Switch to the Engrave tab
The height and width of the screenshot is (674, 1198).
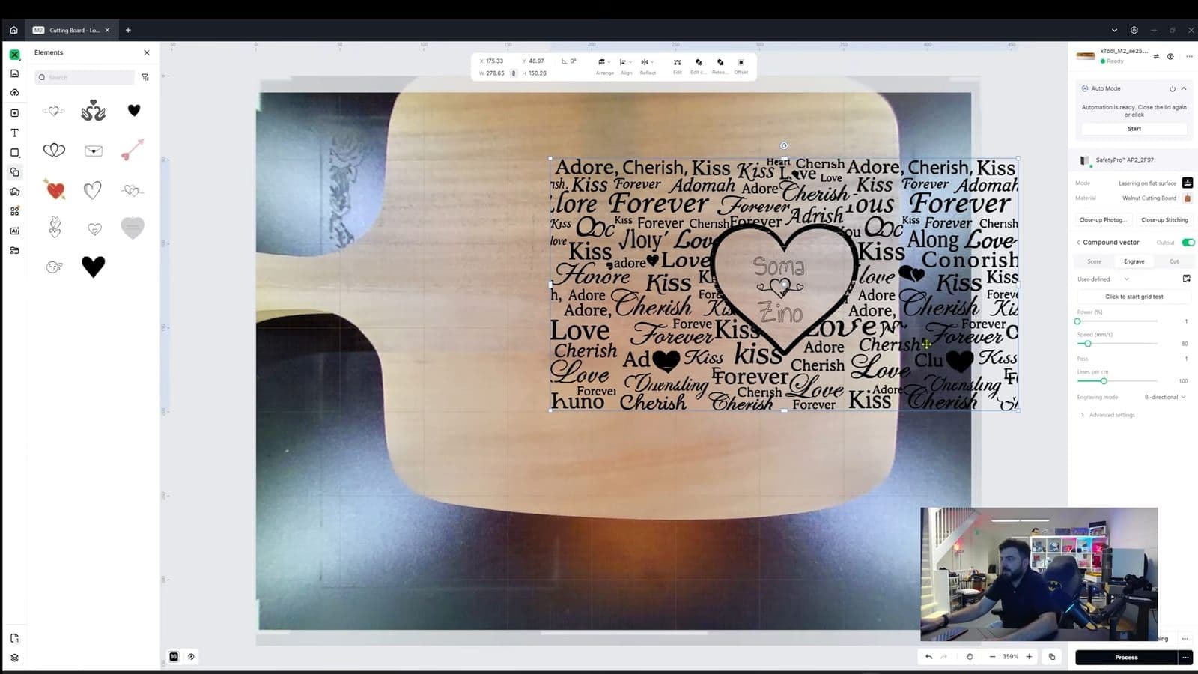pos(1134,261)
